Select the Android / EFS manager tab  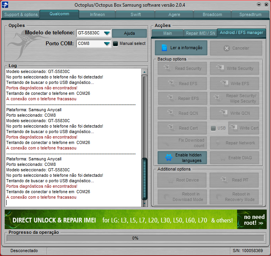click(241, 32)
